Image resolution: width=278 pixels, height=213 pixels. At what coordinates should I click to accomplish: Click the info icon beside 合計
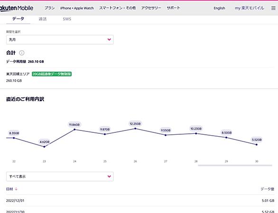[22, 53]
